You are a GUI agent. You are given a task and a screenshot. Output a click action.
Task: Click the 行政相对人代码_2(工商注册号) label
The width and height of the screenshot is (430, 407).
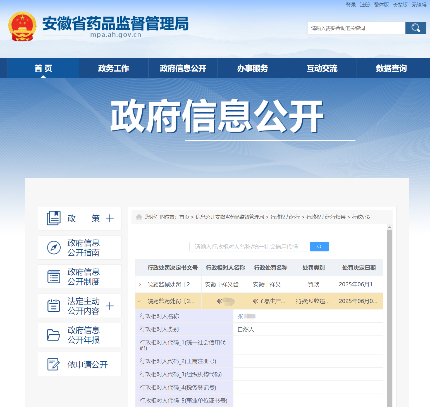click(178, 361)
